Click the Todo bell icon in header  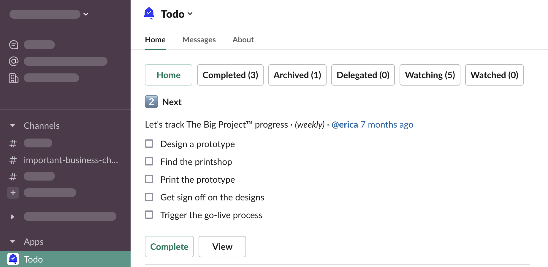coord(149,14)
